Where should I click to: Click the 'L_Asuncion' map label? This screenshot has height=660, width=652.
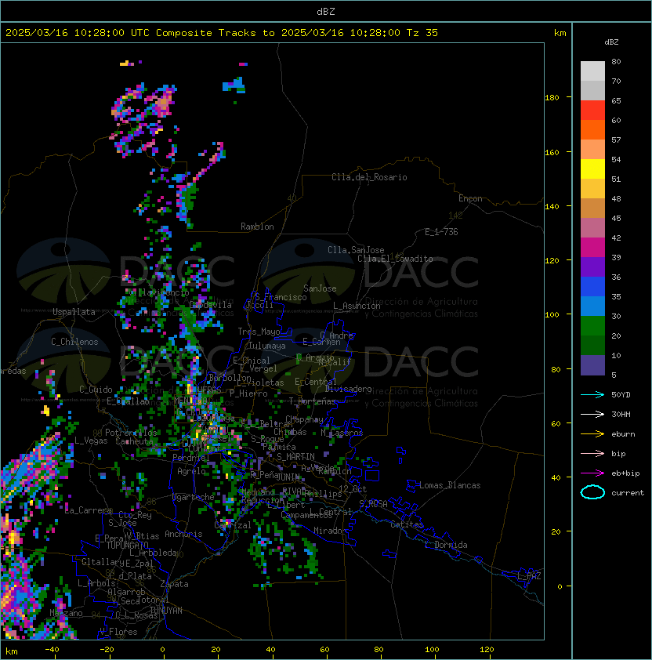(357, 306)
